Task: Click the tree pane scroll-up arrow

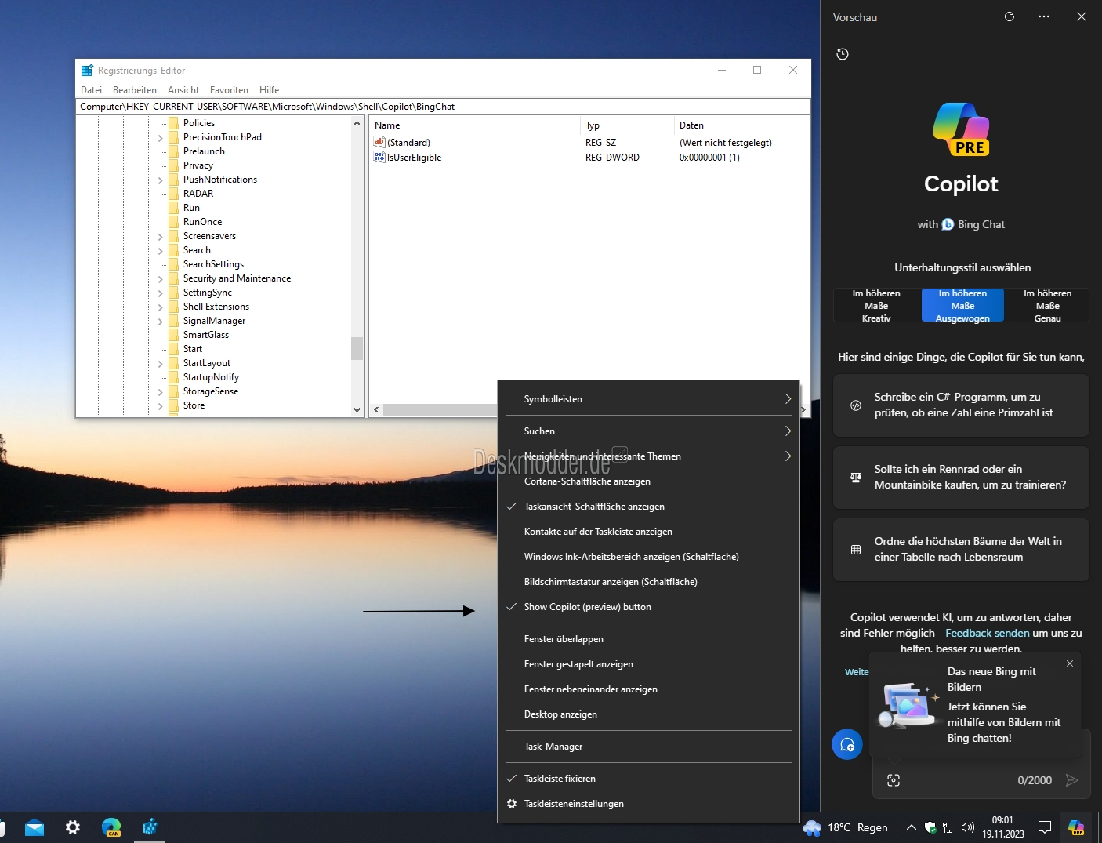Action: point(357,123)
